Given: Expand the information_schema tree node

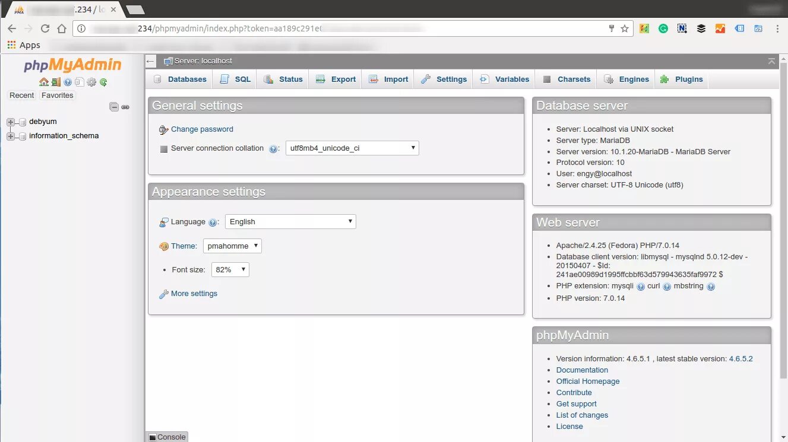Looking at the screenshot, I should (10, 136).
